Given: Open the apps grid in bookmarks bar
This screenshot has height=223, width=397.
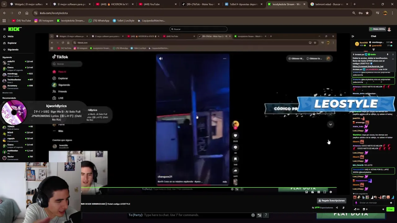Looking at the screenshot, I should pyautogui.click(x=4, y=21).
